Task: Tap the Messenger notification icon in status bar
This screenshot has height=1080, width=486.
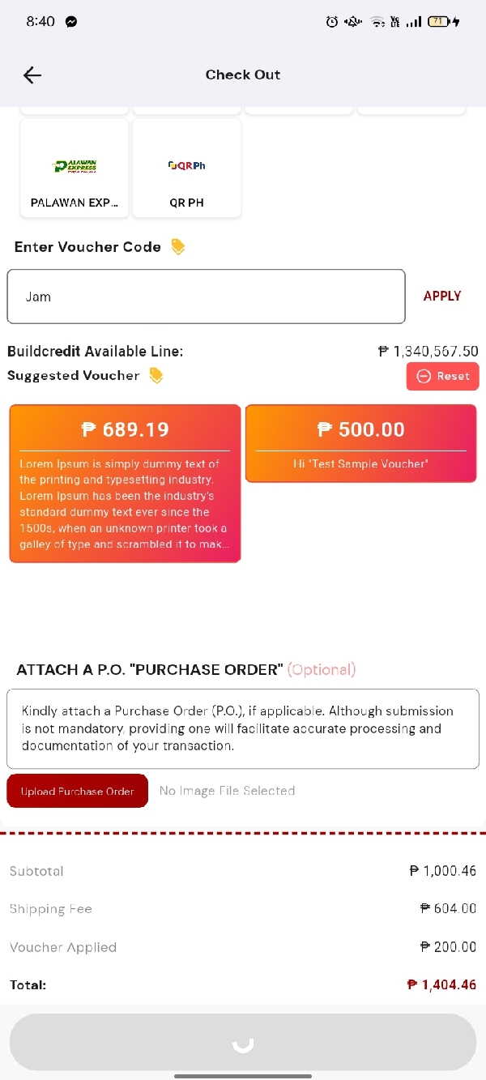Action: click(x=71, y=22)
